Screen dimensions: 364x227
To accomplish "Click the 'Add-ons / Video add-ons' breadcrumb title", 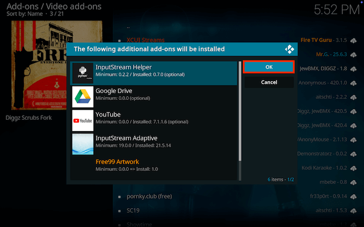I will click(54, 6).
